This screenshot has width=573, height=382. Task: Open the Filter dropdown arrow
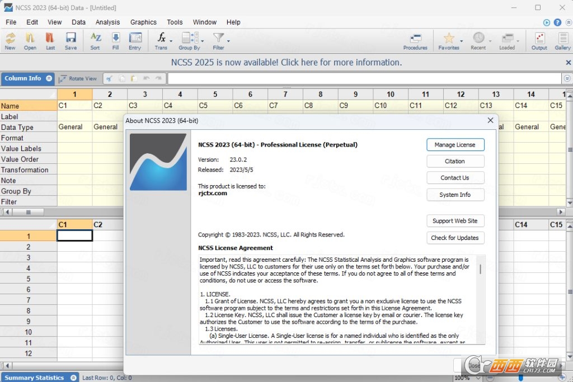tap(228, 41)
